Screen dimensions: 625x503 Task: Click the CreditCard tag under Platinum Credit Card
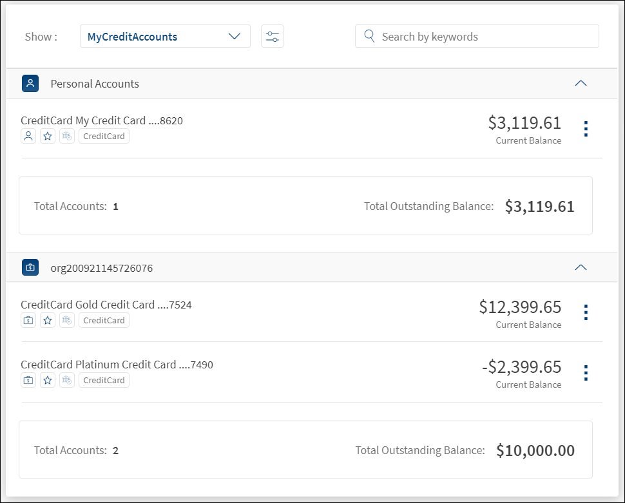pos(104,380)
